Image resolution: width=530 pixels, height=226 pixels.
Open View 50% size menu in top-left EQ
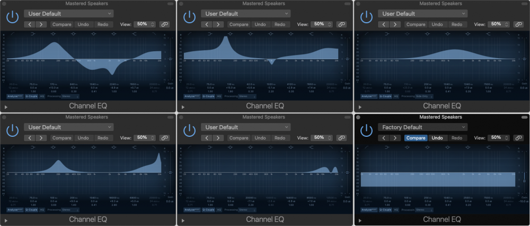pos(145,24)
